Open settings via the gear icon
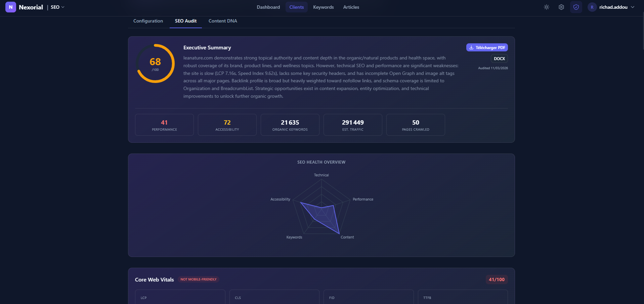644x304 pixels. tap(561, 7)
